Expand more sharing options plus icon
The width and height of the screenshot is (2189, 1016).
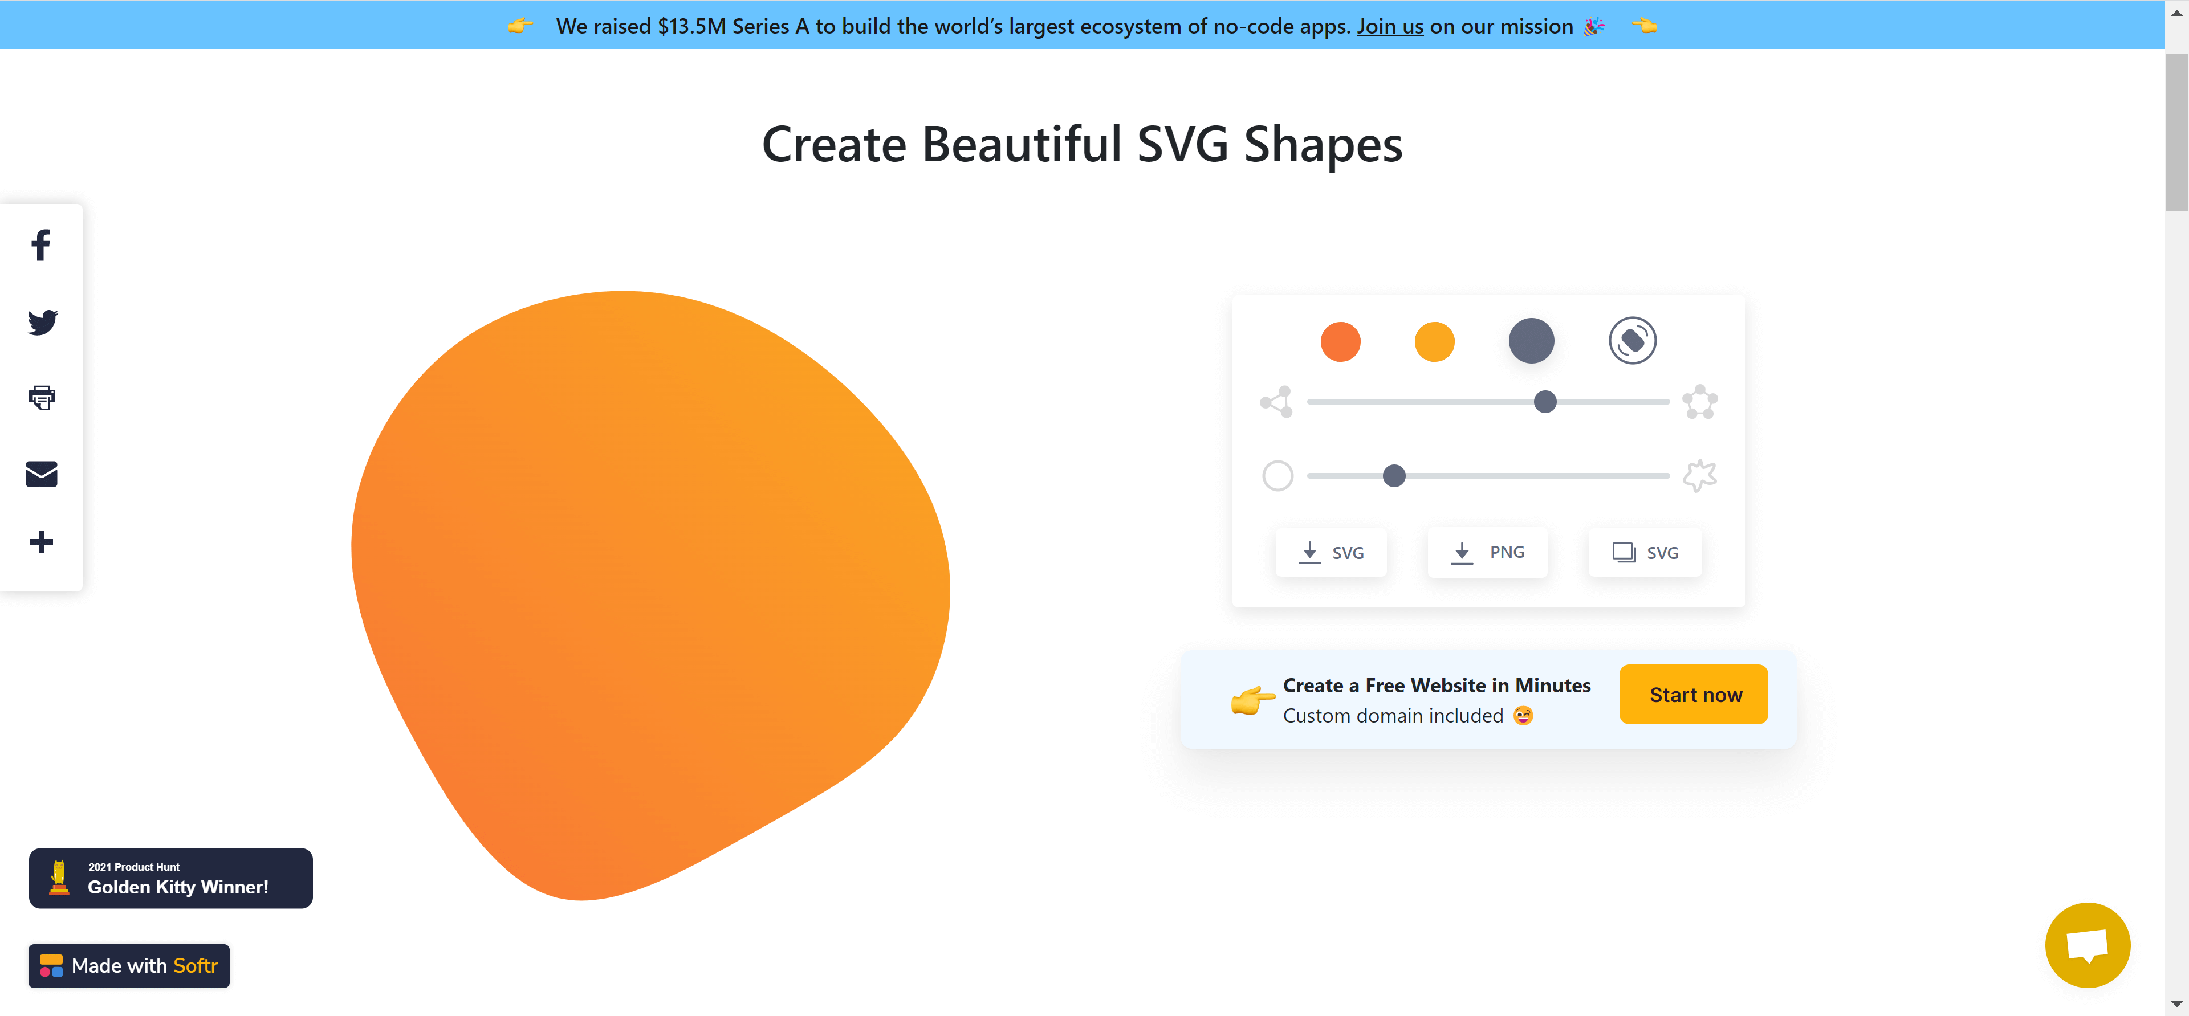42,542
